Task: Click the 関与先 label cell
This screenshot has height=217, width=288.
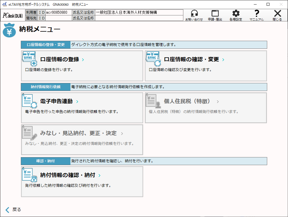Action: click(x=31, y=18)
